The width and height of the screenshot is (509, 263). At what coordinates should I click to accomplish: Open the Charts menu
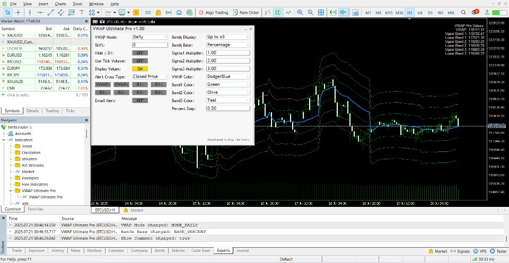coord(60,4)
